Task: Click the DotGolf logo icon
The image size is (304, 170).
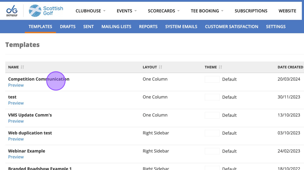Action: click(x=12, y=11)
